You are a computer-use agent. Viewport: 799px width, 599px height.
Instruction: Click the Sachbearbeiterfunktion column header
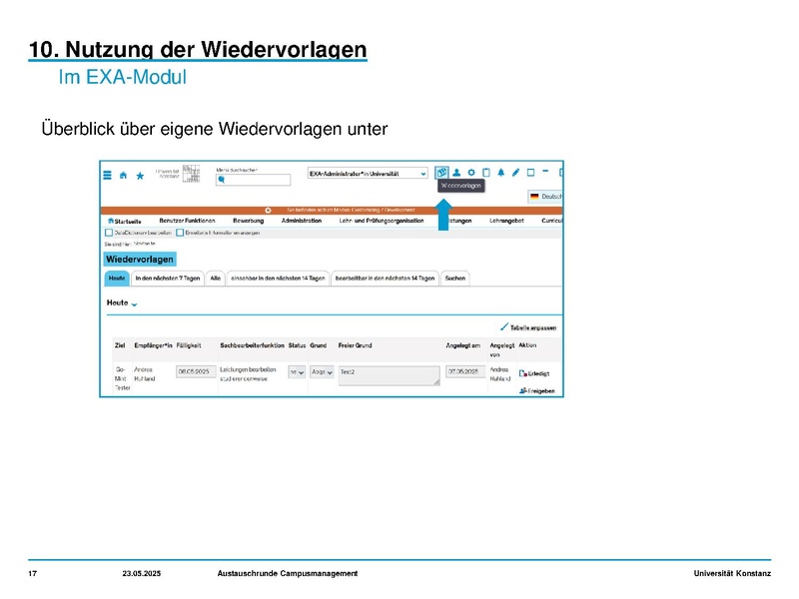(253, 345)
